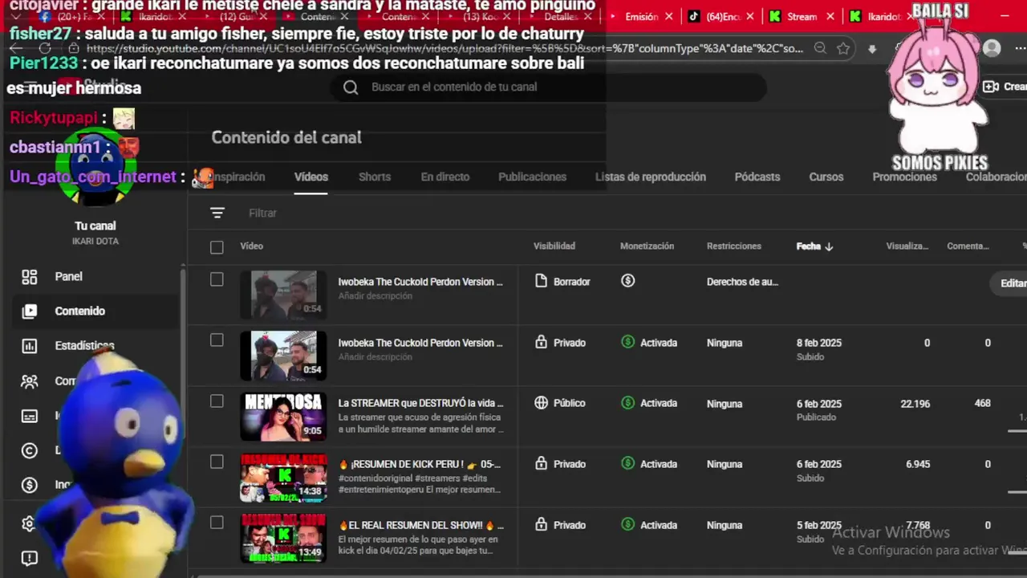Tick the select-all checkbox in the table header
This screenshot has height=578, width=1027.
[x=217, y=247]
